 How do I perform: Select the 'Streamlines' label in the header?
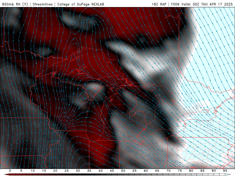click(43, 4)
